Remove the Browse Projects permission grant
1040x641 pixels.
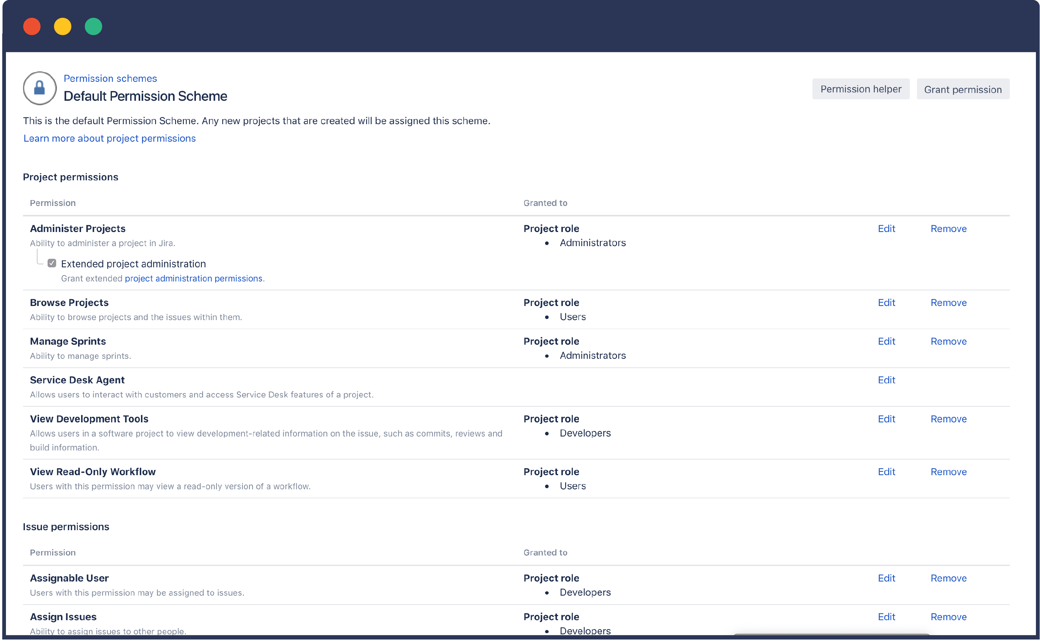pos(949,303)
